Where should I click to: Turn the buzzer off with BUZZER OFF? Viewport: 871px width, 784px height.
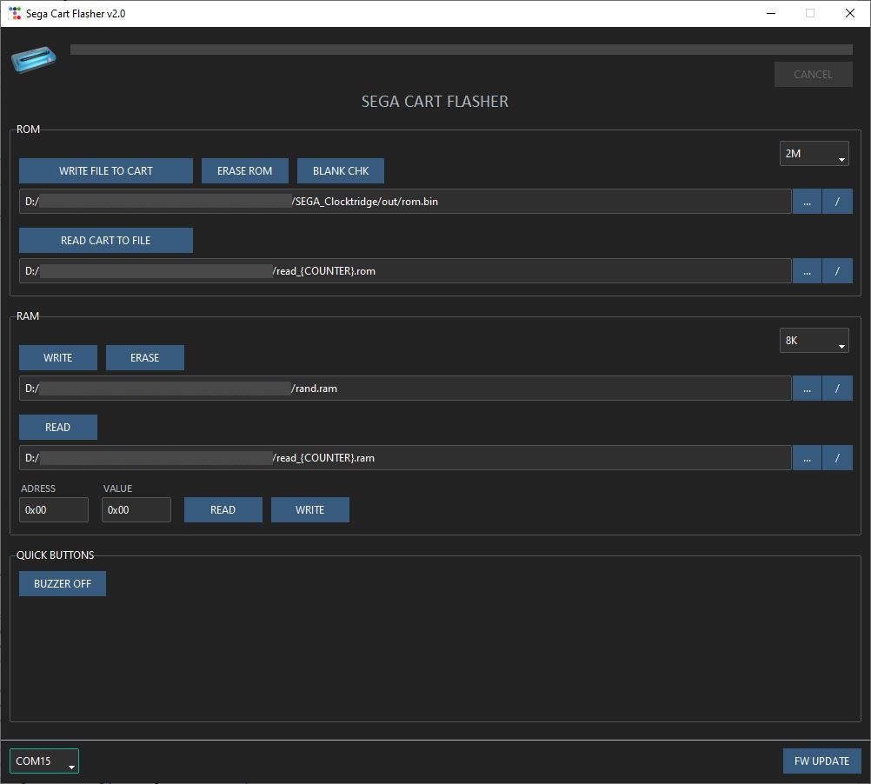tap(63, 583)
